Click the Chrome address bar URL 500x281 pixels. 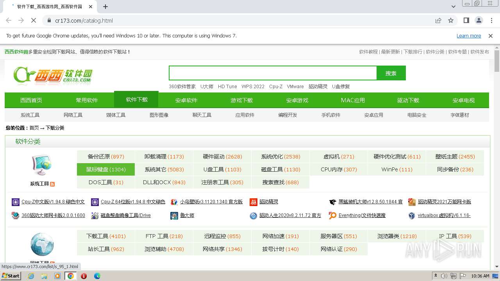(84, 21)
